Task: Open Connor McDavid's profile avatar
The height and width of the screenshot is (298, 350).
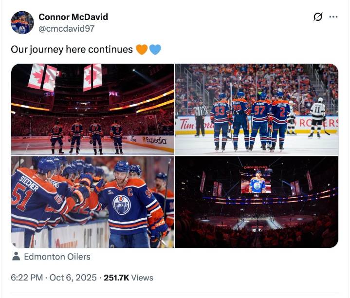Action: point(22,22)
